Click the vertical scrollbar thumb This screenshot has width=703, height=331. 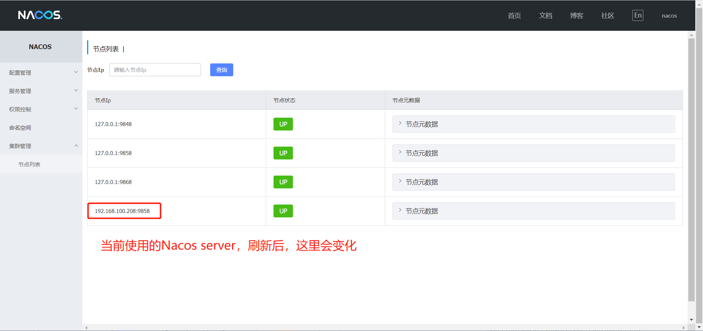tap(691, 169)
